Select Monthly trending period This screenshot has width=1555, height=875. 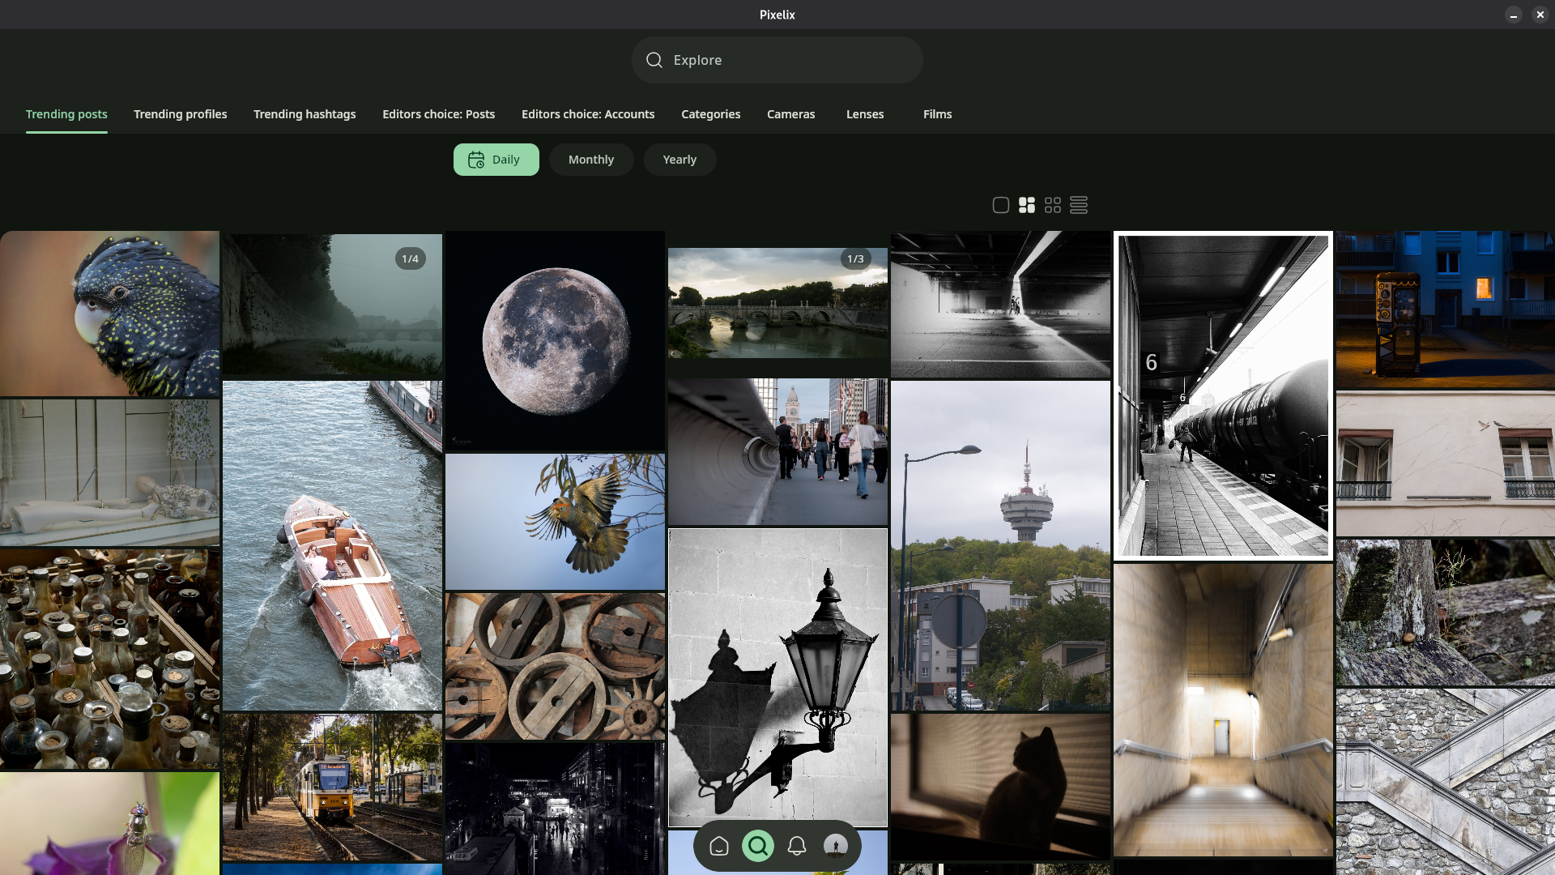pos(591,160)
